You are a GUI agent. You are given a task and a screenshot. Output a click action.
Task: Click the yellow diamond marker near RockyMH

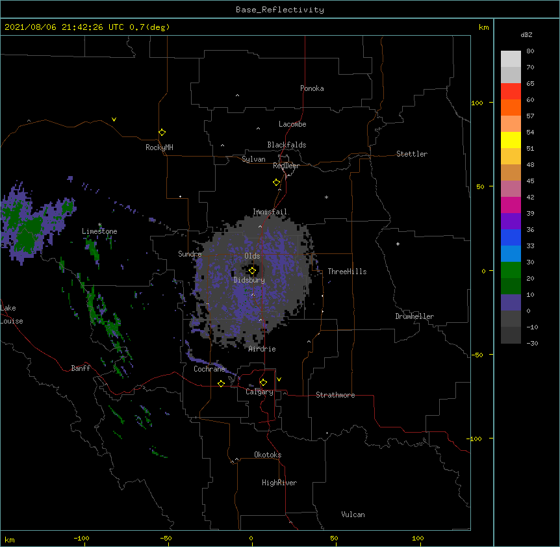pos(162,133)
